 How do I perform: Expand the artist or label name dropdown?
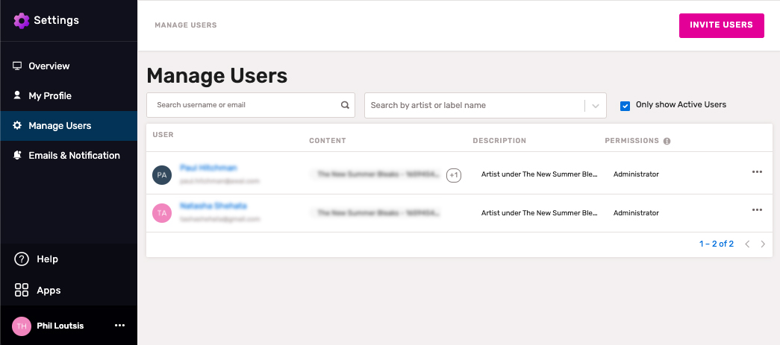[595, 106]
